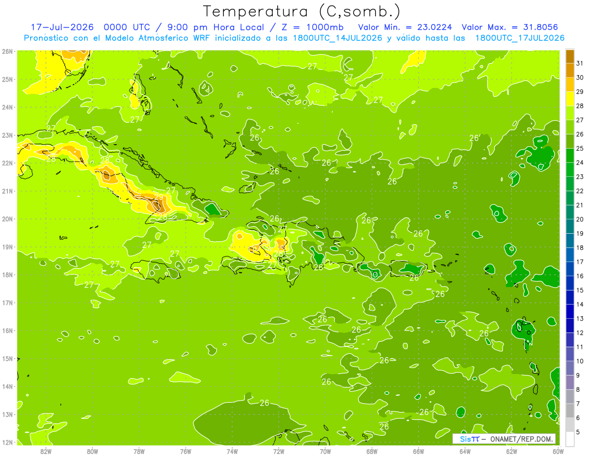Click the "25" value on color scale

[x=580, y=148]
